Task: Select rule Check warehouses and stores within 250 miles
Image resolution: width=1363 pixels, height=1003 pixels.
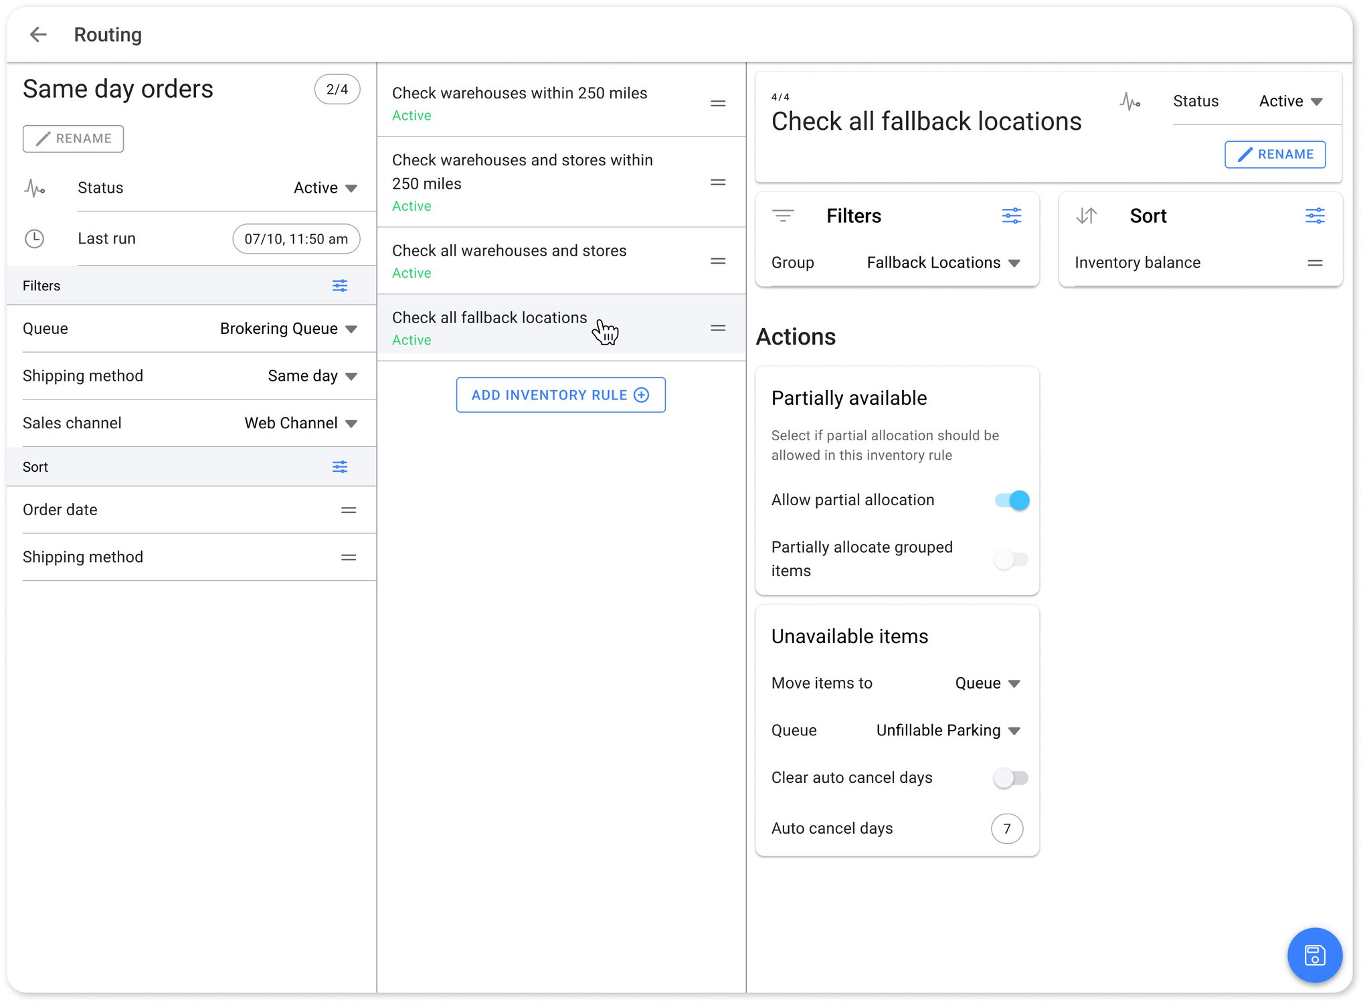Action: click(x=561, y=182)
